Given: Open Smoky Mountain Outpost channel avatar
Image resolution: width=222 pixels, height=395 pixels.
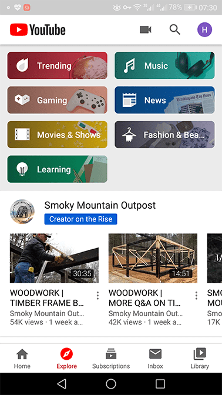Looking at the screenshot, I should 22,212.
